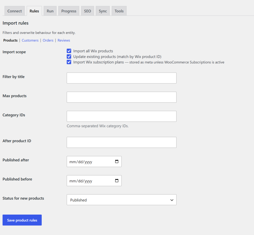Click the Comma-separated Wix category IDs hint

[98, 126]
